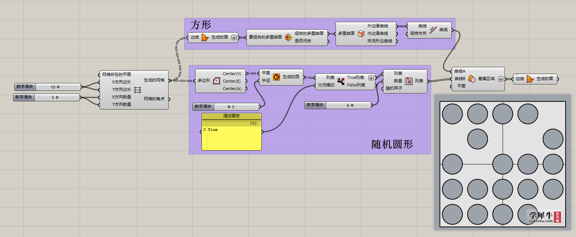The height and width of the screenshot is (237, 576).
Task: Click the Brep join component icon
Action: 288,37
